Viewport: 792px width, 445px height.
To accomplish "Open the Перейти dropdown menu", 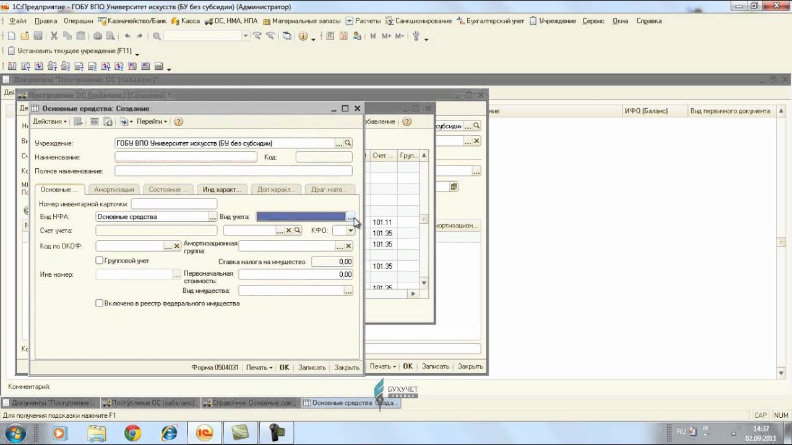I will (x=152, y=122).
